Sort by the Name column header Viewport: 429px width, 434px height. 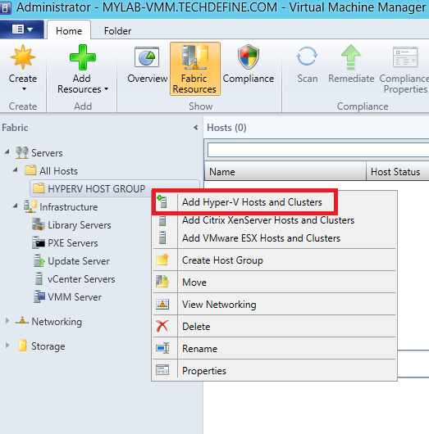pos(285,171)
